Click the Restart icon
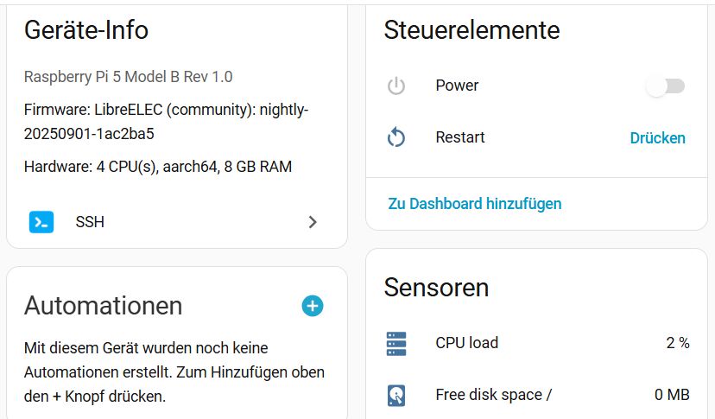The image size is (715, 419). click(x=396, y=137)
